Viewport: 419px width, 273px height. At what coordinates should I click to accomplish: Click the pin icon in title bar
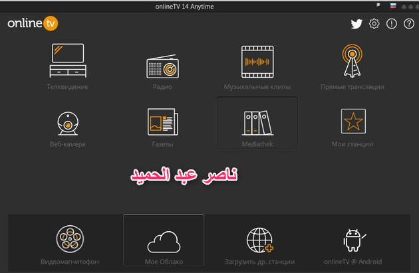[378, 5]
